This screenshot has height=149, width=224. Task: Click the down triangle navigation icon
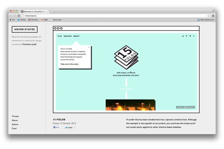tap(186, 36)
